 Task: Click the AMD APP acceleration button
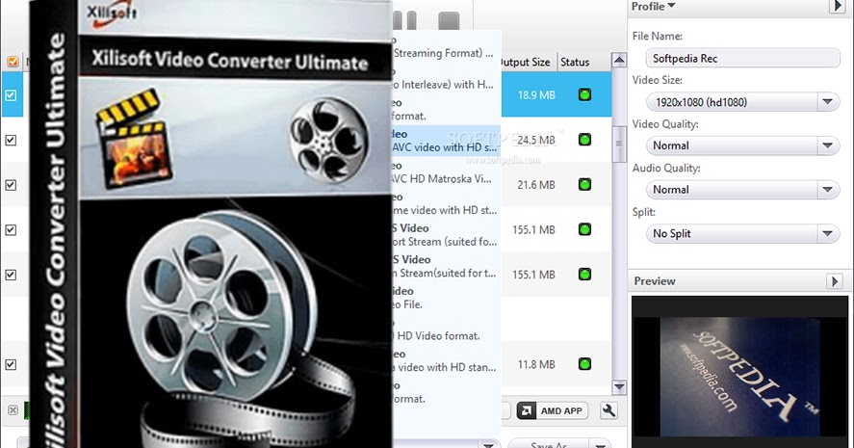tap(552, 410)
